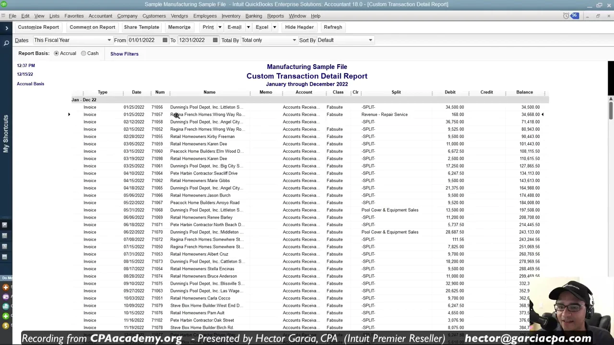Click the reminders alarm clock icon
Screen dimensions: 614x345
[566, 16]
